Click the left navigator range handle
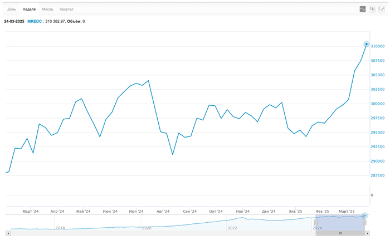This screenshot has height=240, width=390. coord(316,222)
